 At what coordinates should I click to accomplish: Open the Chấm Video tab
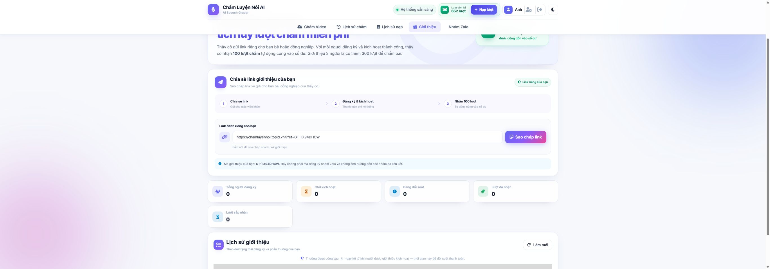[312, 27]
